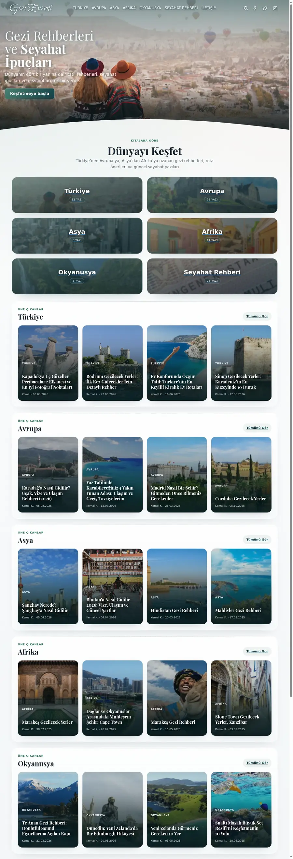Open Te Anau Gezi Rehberi article
Viewport: 293px width, 859px height.
[48, 810]
